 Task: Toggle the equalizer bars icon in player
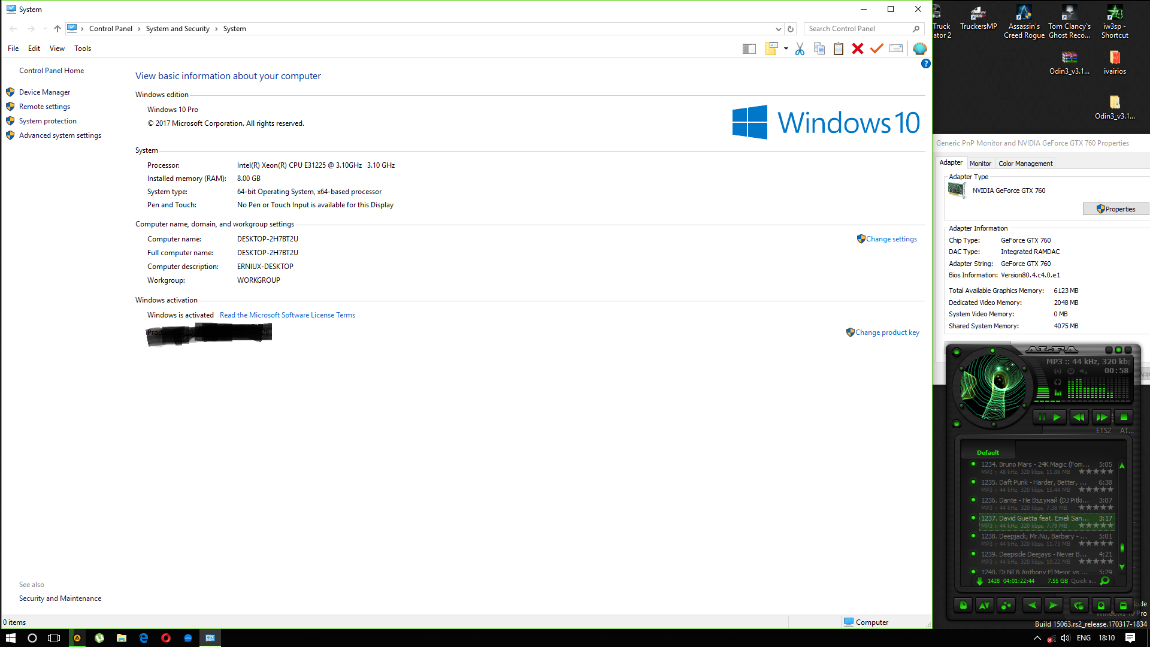(1058, 393)
